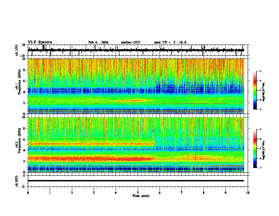Select the date text "Feb. 6, 2026"
279x216 pixels.
pyautogui.click(x=98, y=42)
